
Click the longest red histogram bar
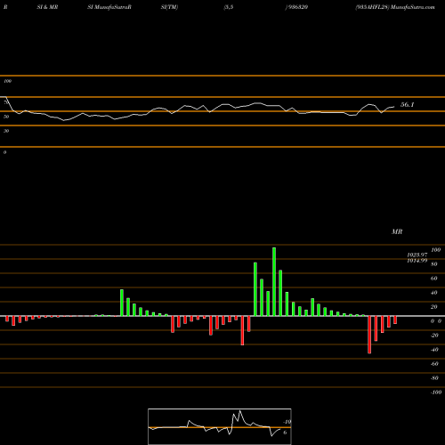pyautogui.click(x=369, y=335)
